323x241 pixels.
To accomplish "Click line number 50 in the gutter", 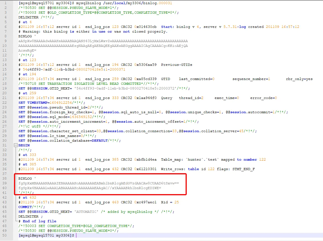I will coord(4,235).
